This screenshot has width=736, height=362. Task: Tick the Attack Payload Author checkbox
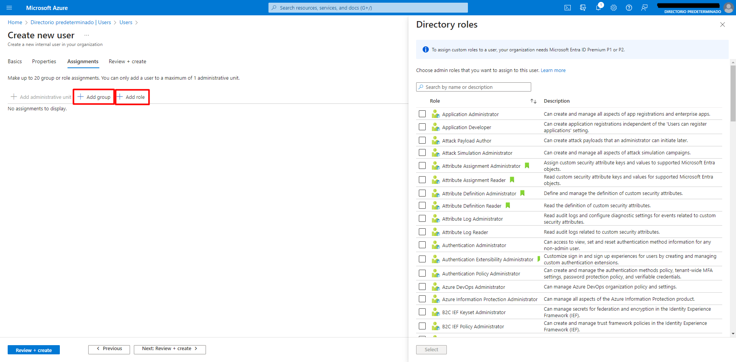coord(422,140)
